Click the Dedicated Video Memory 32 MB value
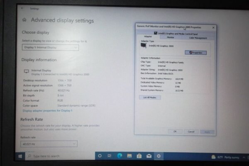This screenshot has height=166, width=249. coord(178,83)
